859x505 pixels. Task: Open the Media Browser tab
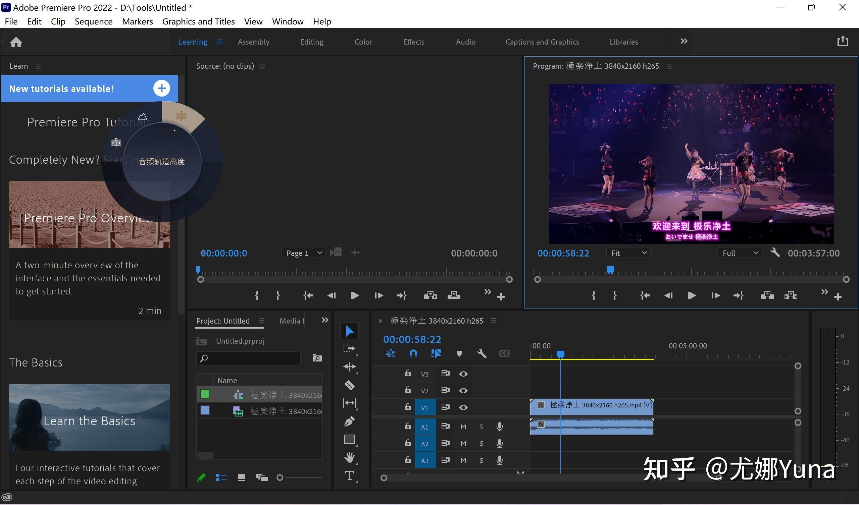292,321
